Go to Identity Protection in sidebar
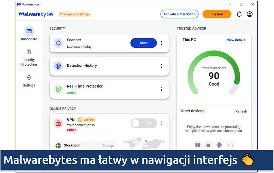Image resolution: width=274 pixels, height=173 pixels. [29, 57]
